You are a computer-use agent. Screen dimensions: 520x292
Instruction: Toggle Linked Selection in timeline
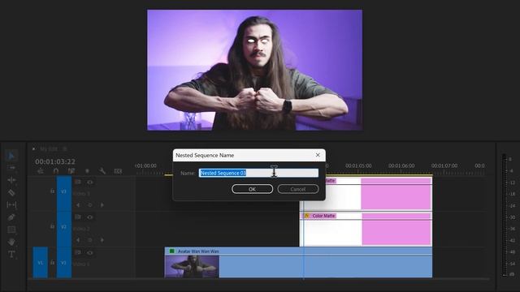(71, 171)
